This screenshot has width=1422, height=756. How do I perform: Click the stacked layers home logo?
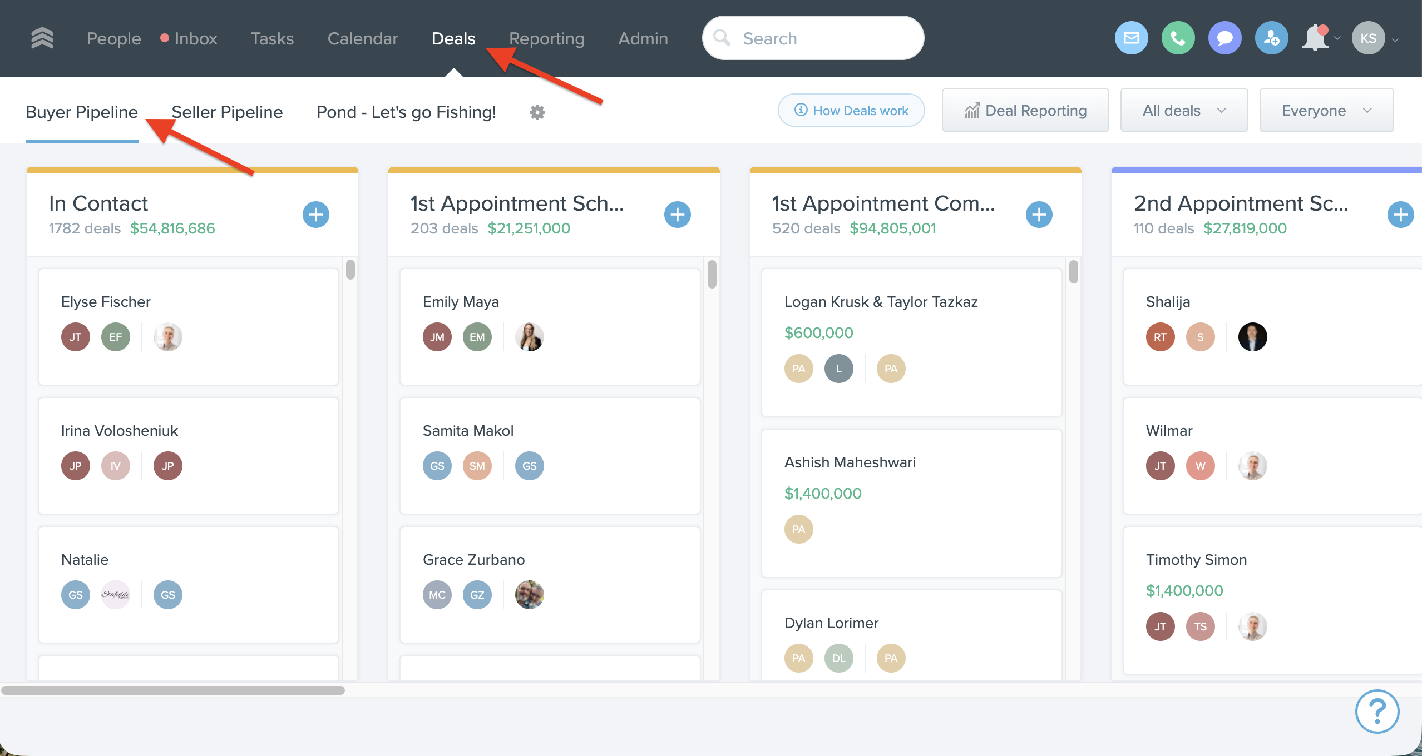pos(42,38)
